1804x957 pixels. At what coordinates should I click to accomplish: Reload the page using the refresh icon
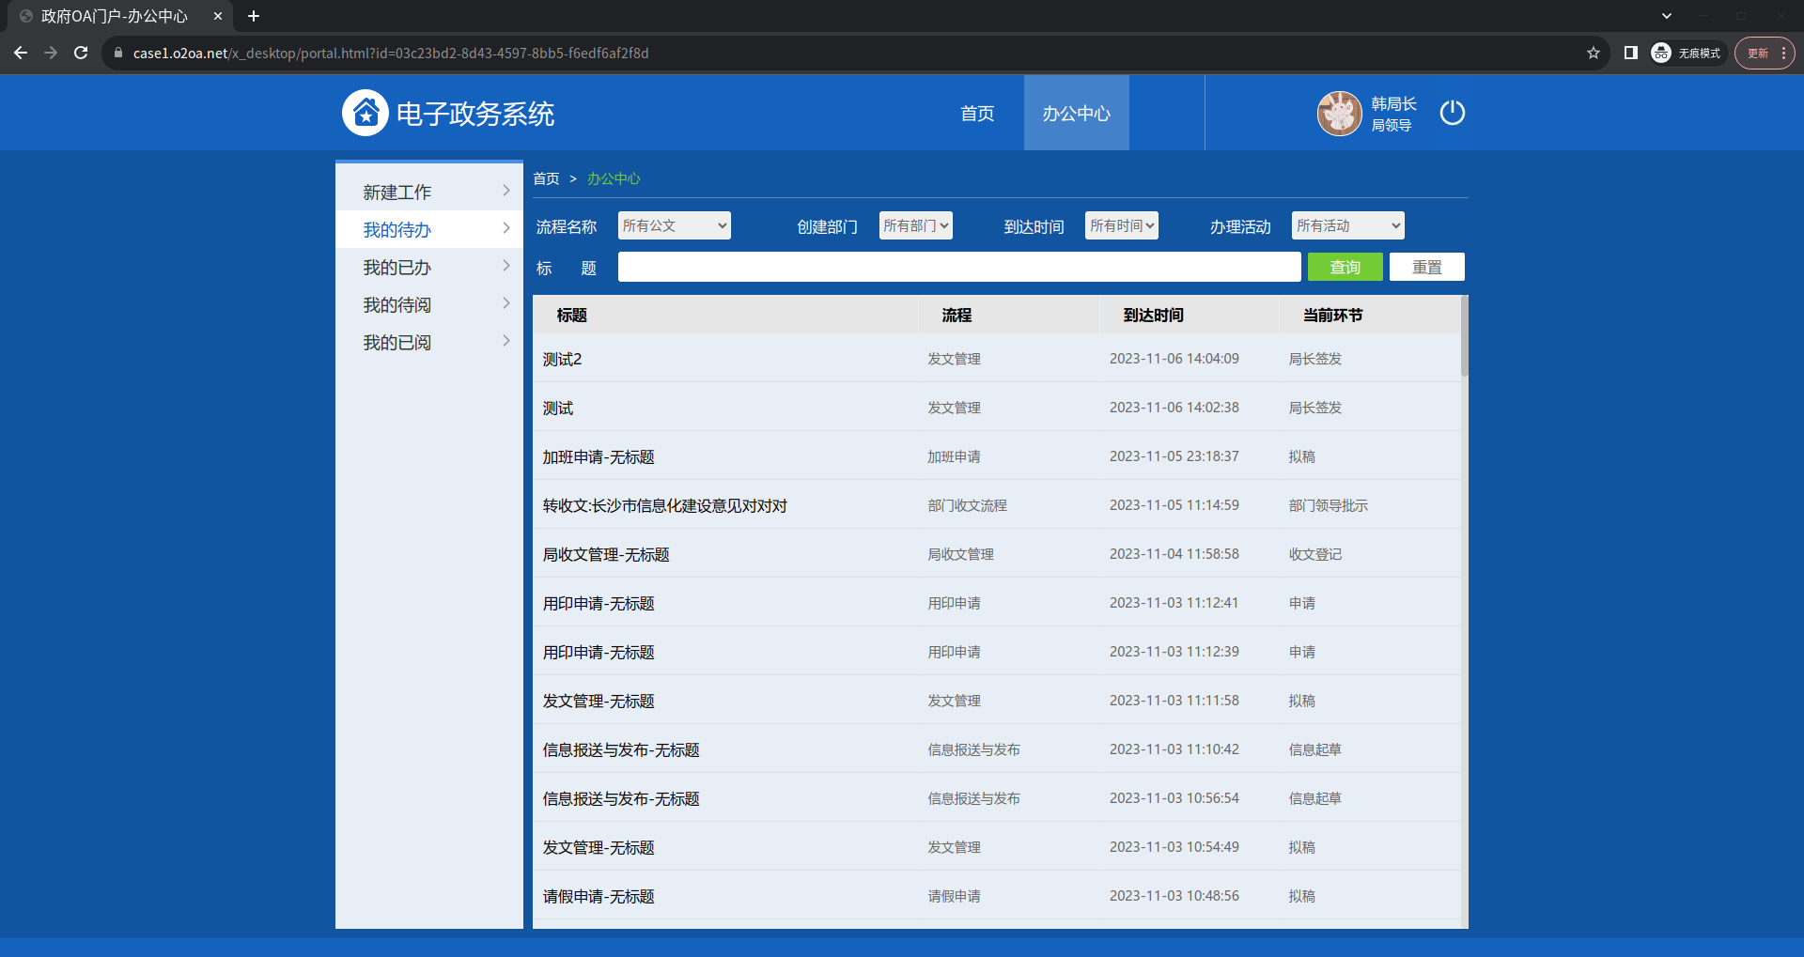coord(81,54)
